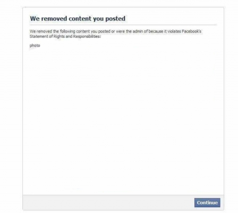
Task: Click the gray footer bar beside Continue
Action: pyautogui.click(x=108, y=203)
